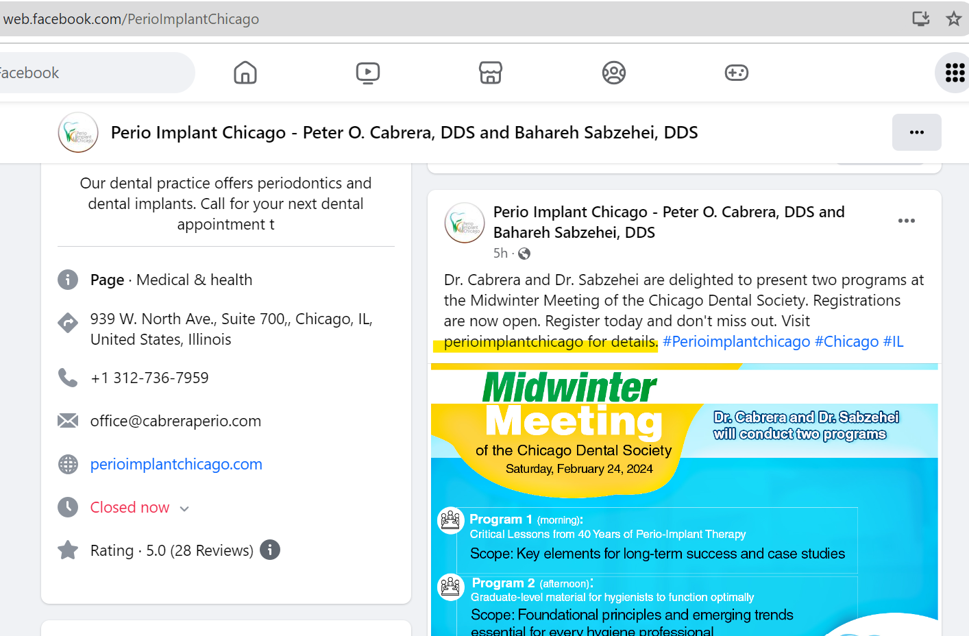The width and height of the screenshot is (969, 636).
Task: Click the Search Facebook input field
Action: click(97, 73)
